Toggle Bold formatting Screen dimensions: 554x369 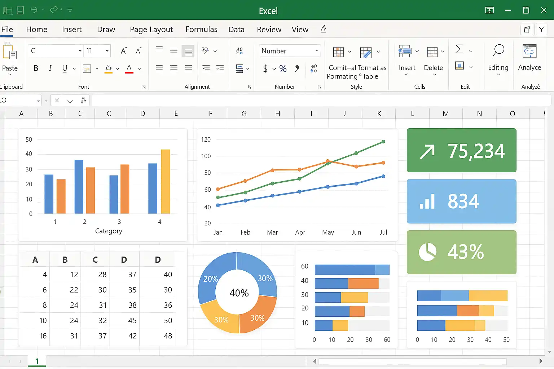pyautogui.click(x=36, y=68)
